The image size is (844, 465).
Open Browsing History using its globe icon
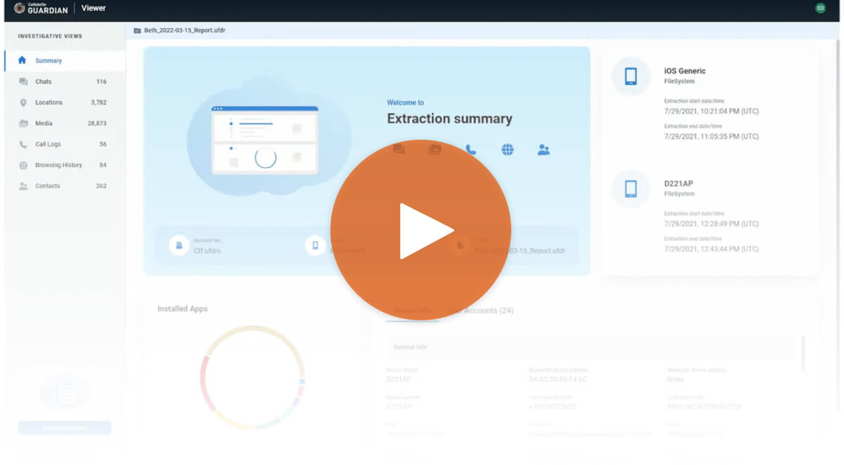[x=23, y=165]
